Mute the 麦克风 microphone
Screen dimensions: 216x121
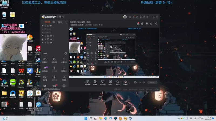click(117, 83)
